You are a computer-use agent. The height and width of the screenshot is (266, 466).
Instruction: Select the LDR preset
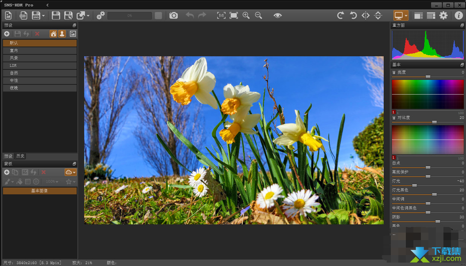tap(40, 66)
